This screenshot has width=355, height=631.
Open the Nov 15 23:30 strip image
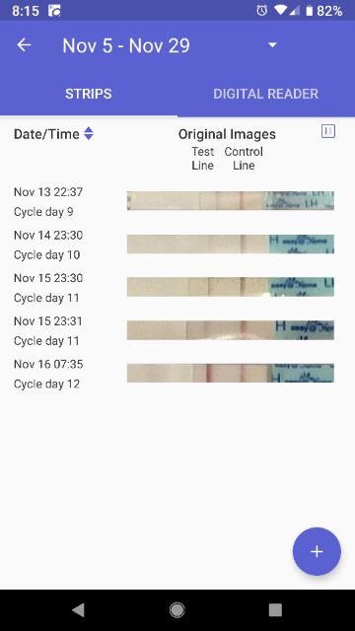point(230,287)
